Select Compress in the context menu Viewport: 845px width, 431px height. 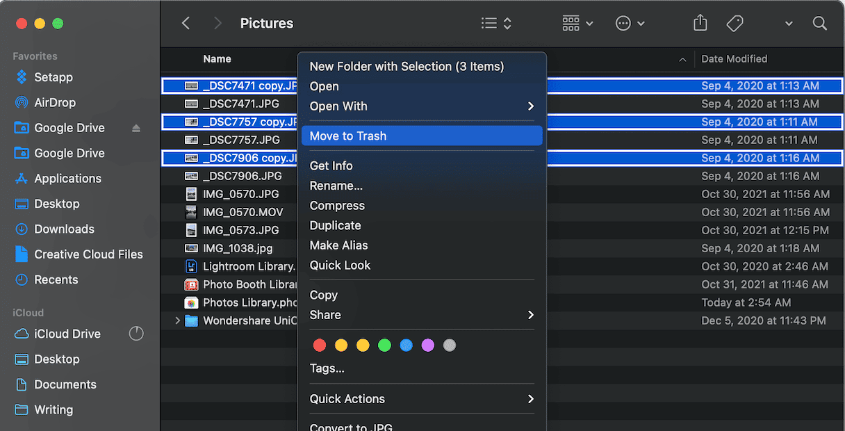click(x=337, y=206)
